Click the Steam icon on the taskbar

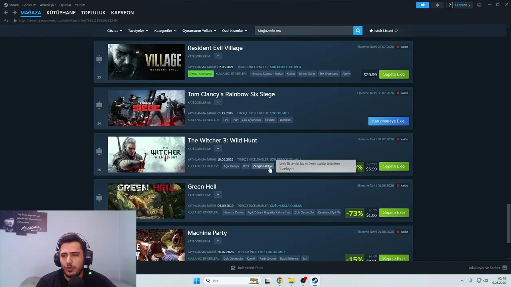click(x=315, y=281)
